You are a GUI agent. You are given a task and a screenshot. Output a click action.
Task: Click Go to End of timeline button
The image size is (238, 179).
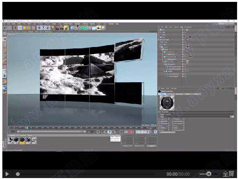click(x=121, y=132)
